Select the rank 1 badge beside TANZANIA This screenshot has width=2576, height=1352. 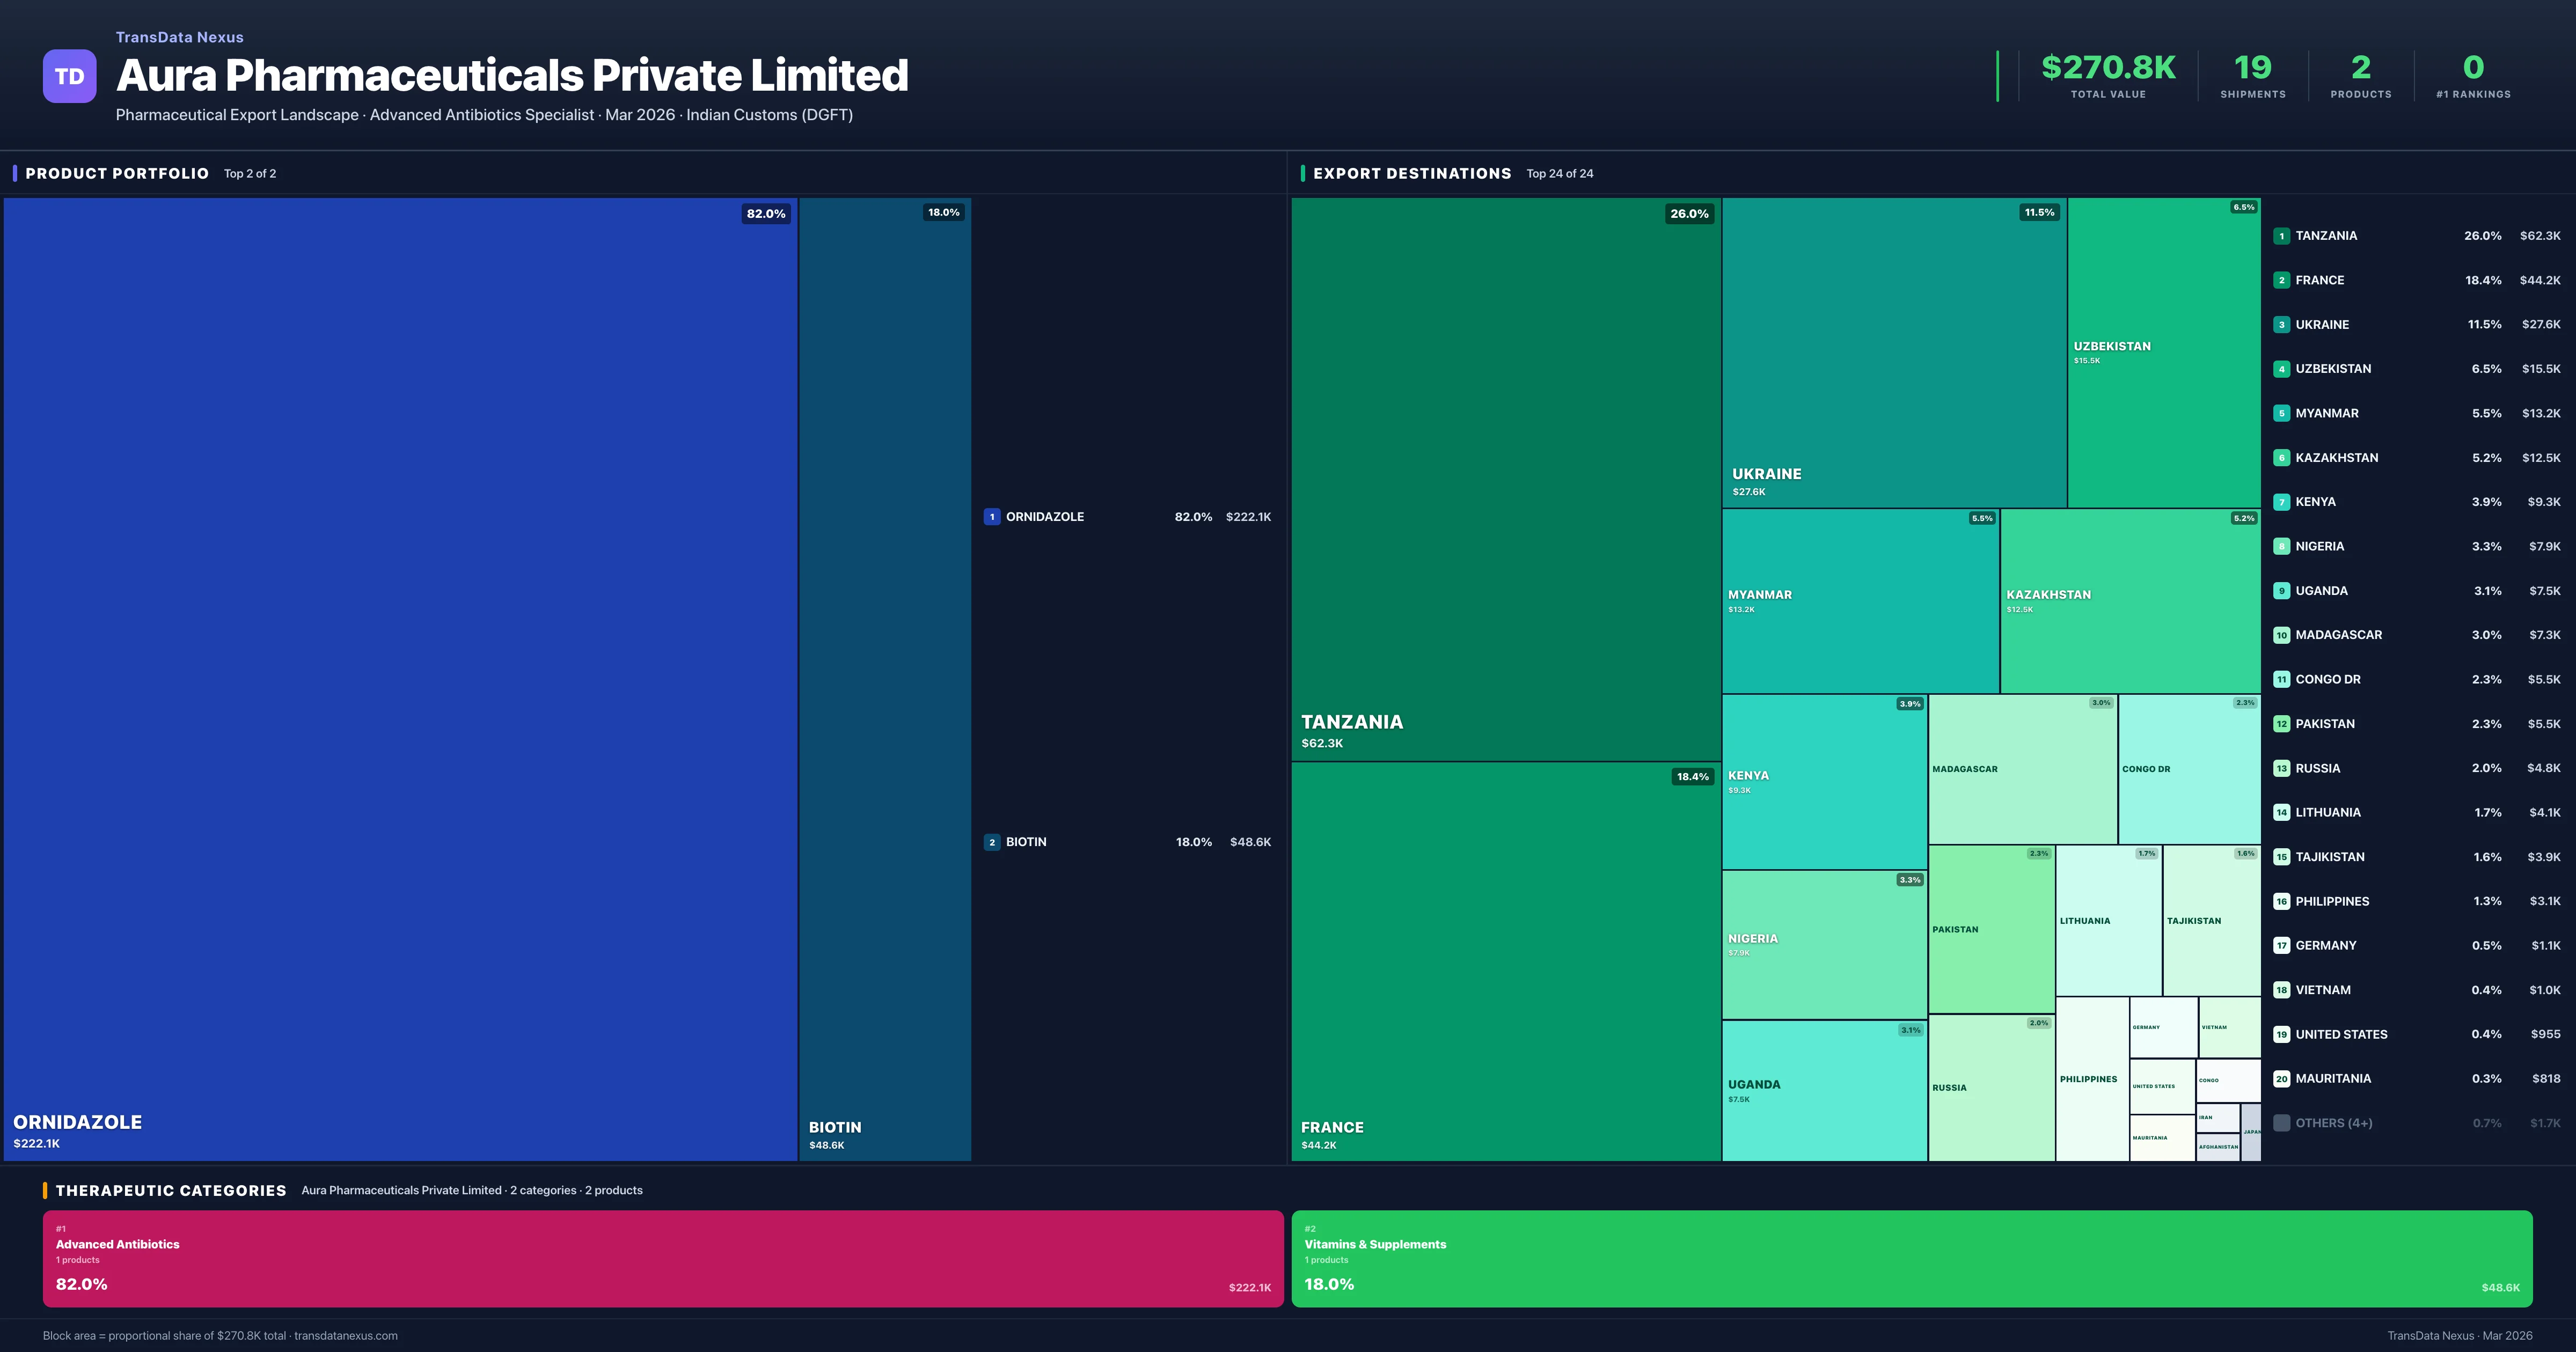[2281, 236]
